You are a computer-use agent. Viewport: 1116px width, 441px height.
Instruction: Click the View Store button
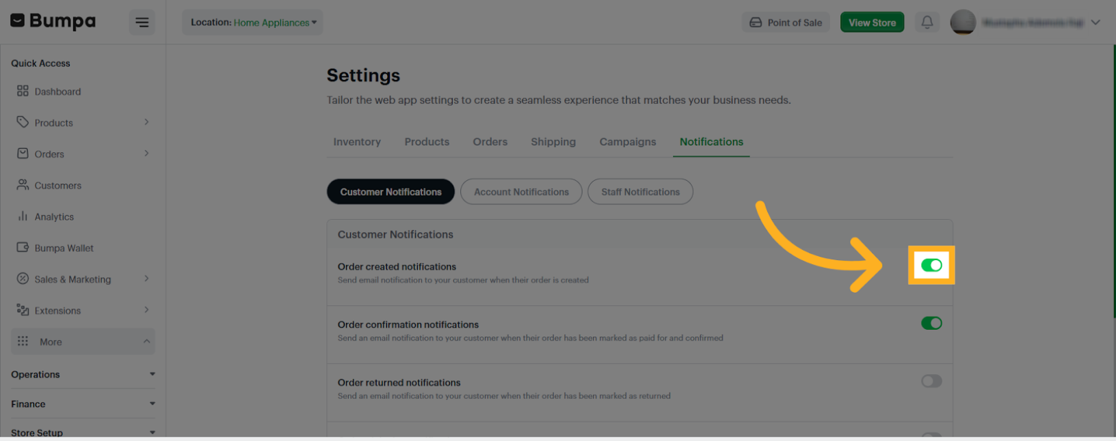point(872,23)
